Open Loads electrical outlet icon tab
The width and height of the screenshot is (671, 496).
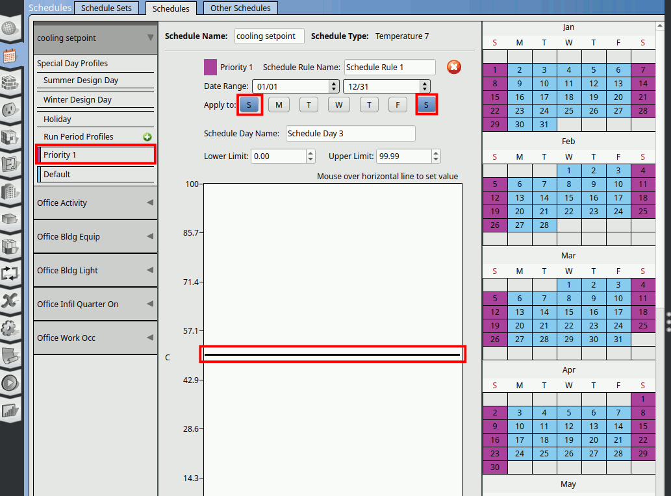click(9, 110)
